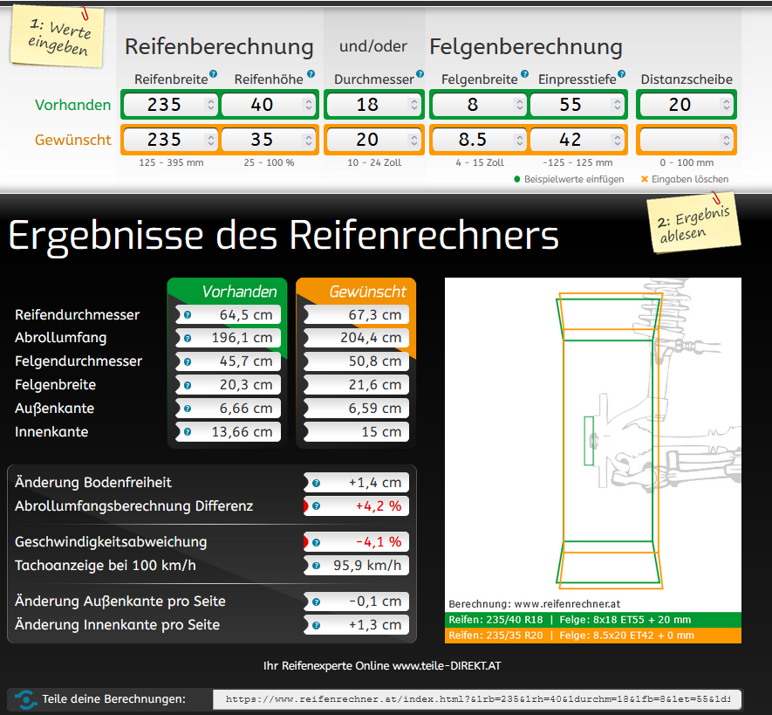Screen dimensions: 772x715
Task: Click the Vorhanden Reifenbreite stepper arrows
Action: click(x=209, y=106)
